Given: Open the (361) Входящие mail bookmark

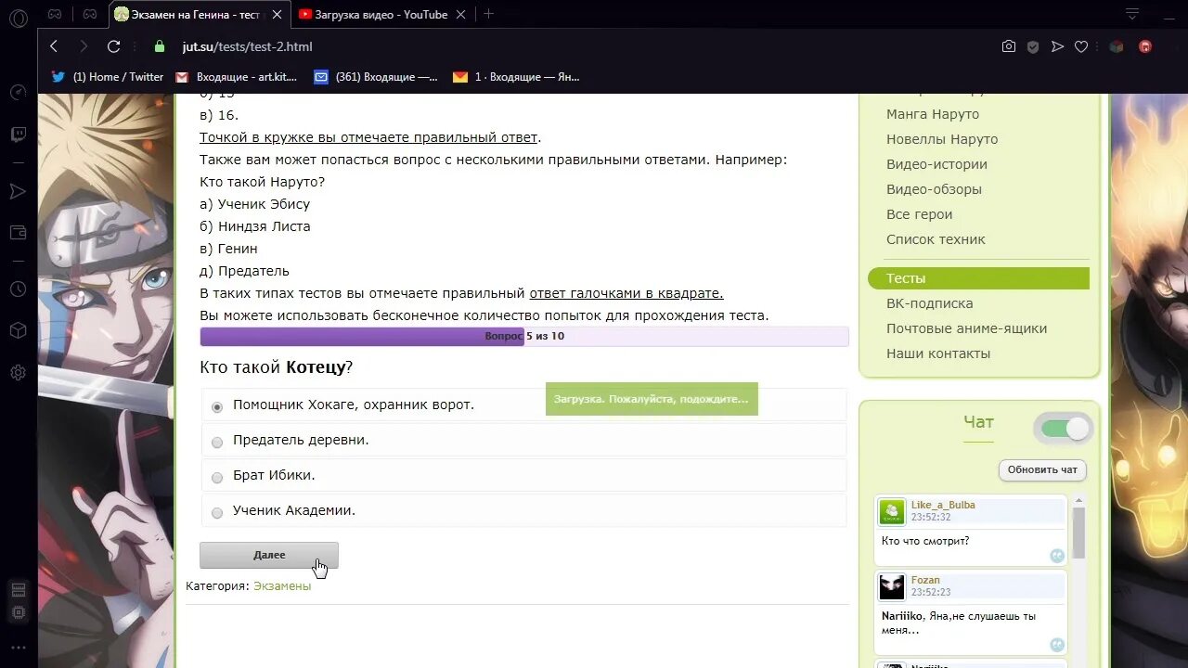Looking at the screenshot, I should 376,77.
